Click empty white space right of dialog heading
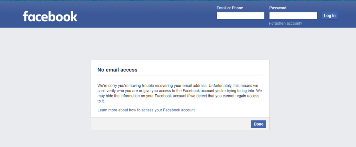This screenshot has height=147, width=356. point(200,70)
